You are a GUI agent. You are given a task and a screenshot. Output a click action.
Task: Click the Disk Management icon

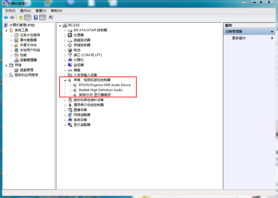16,70
